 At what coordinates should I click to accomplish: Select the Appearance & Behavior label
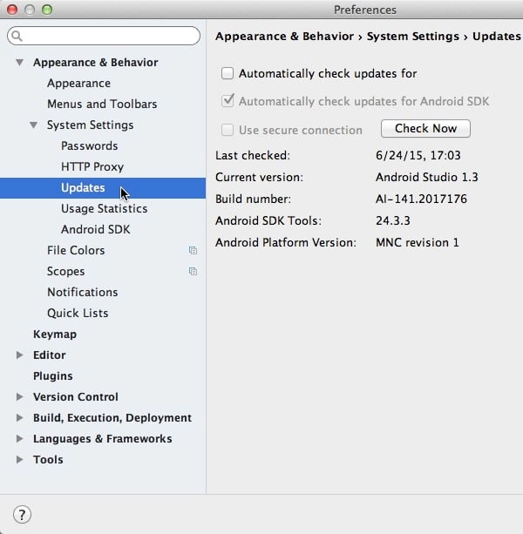95,63
